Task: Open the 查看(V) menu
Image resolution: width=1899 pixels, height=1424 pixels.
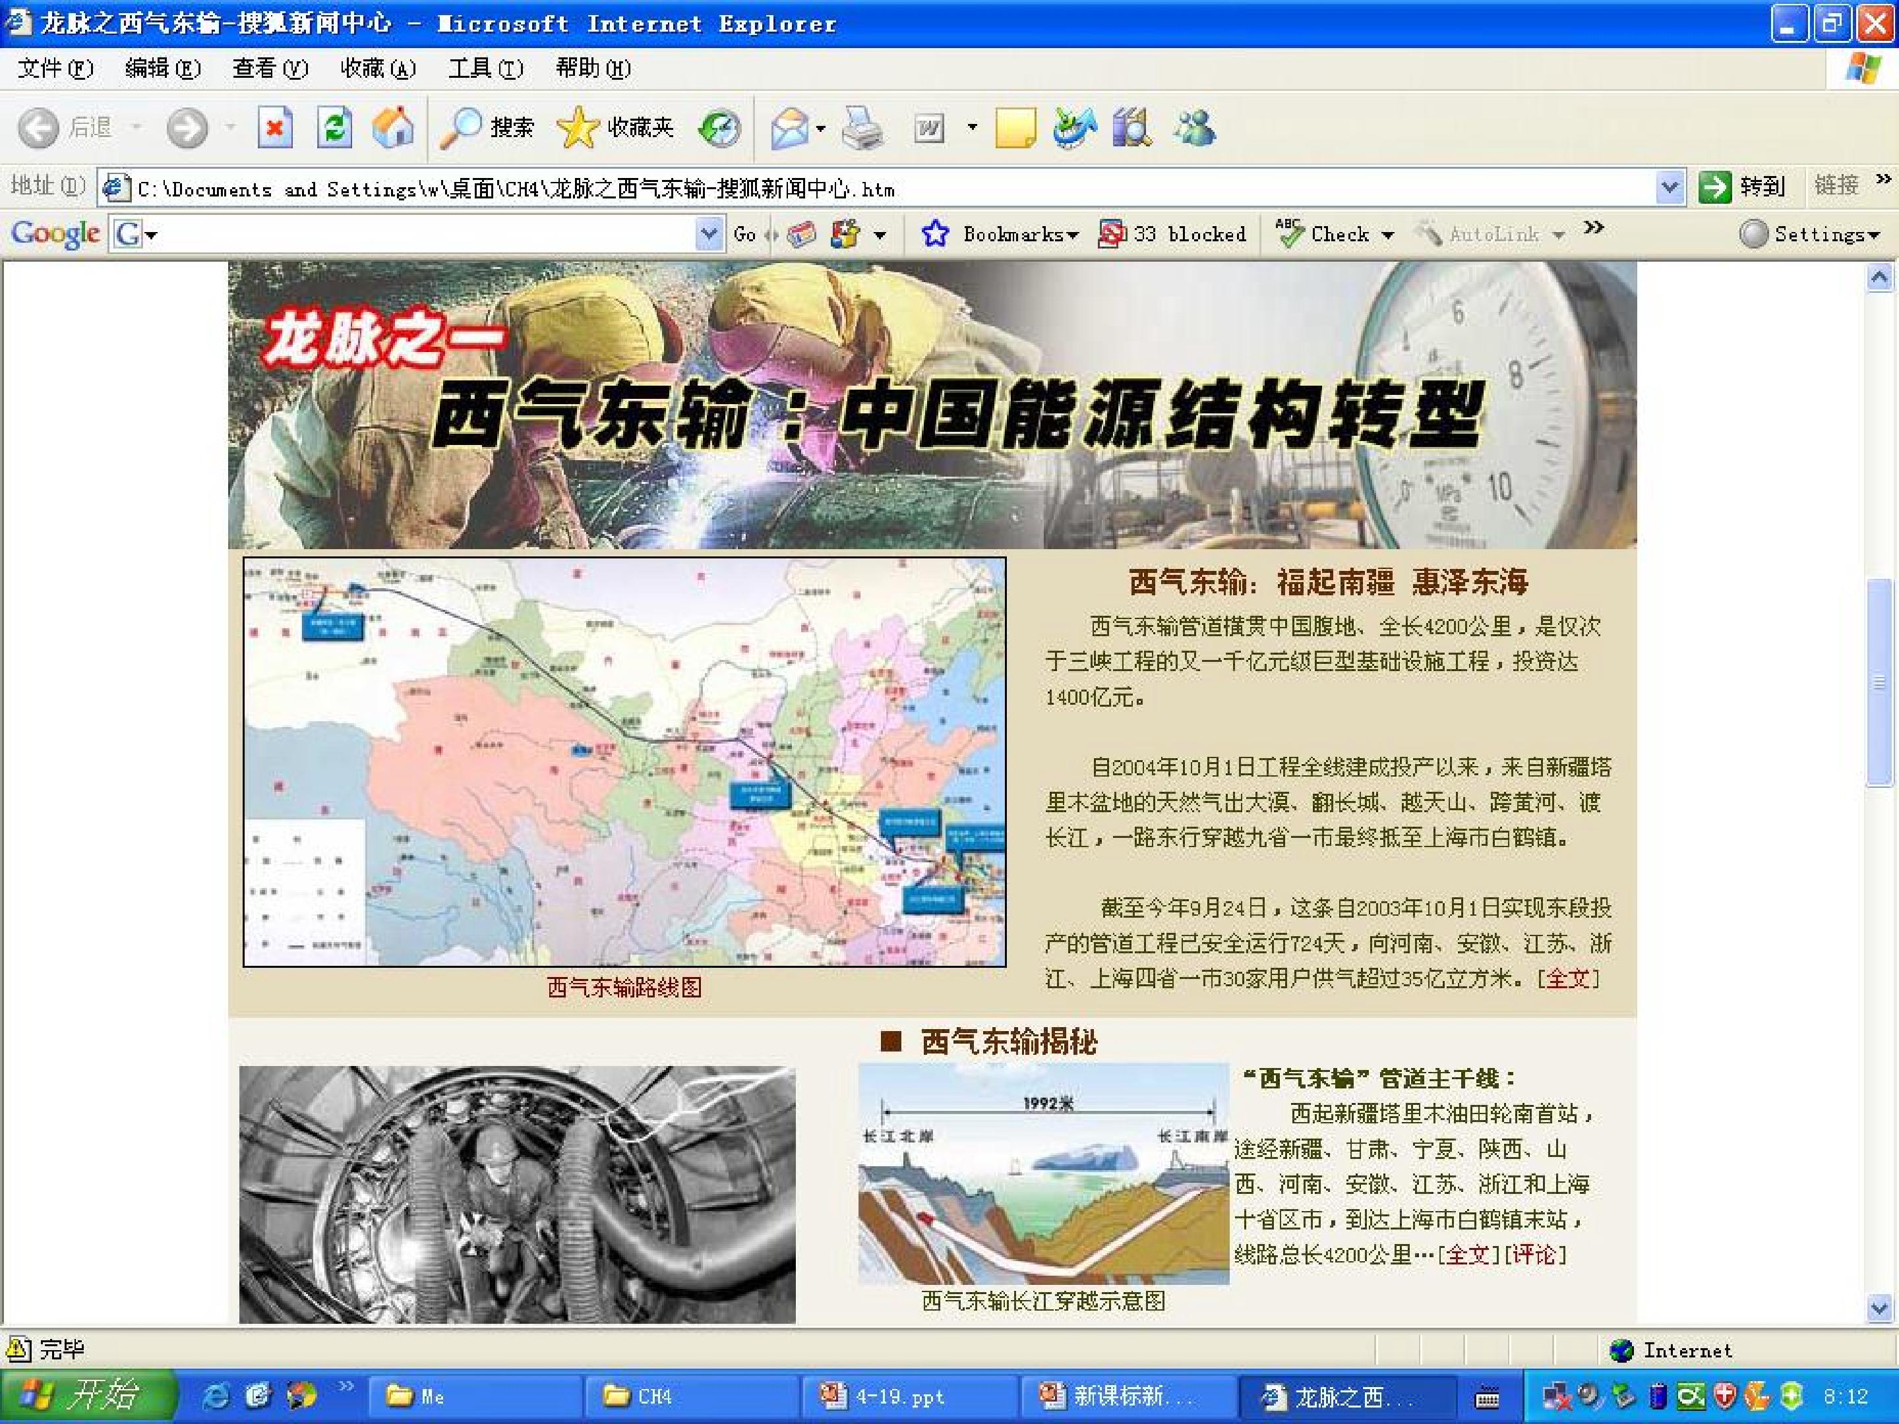Action: (270, 68)
